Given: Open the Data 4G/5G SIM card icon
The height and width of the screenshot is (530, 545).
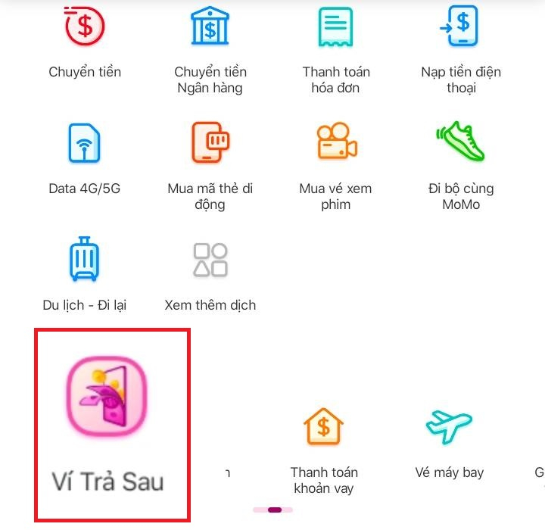Looking at the screenshot, I should coord(85,142).
